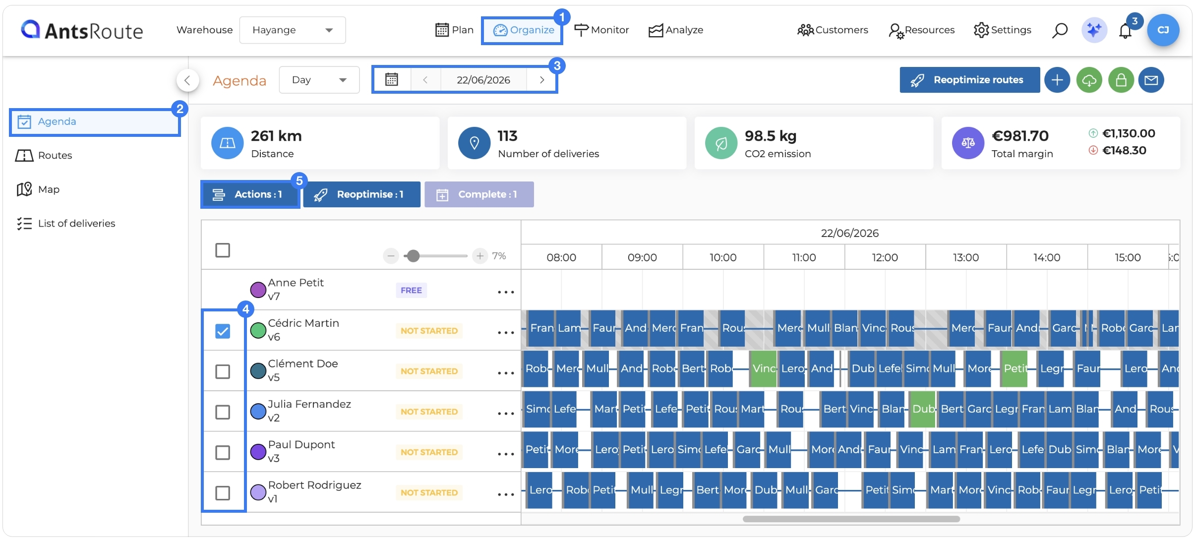Open the search magnifier icon
Viewport: 1195px width, 541px height.
point(1059,30)
